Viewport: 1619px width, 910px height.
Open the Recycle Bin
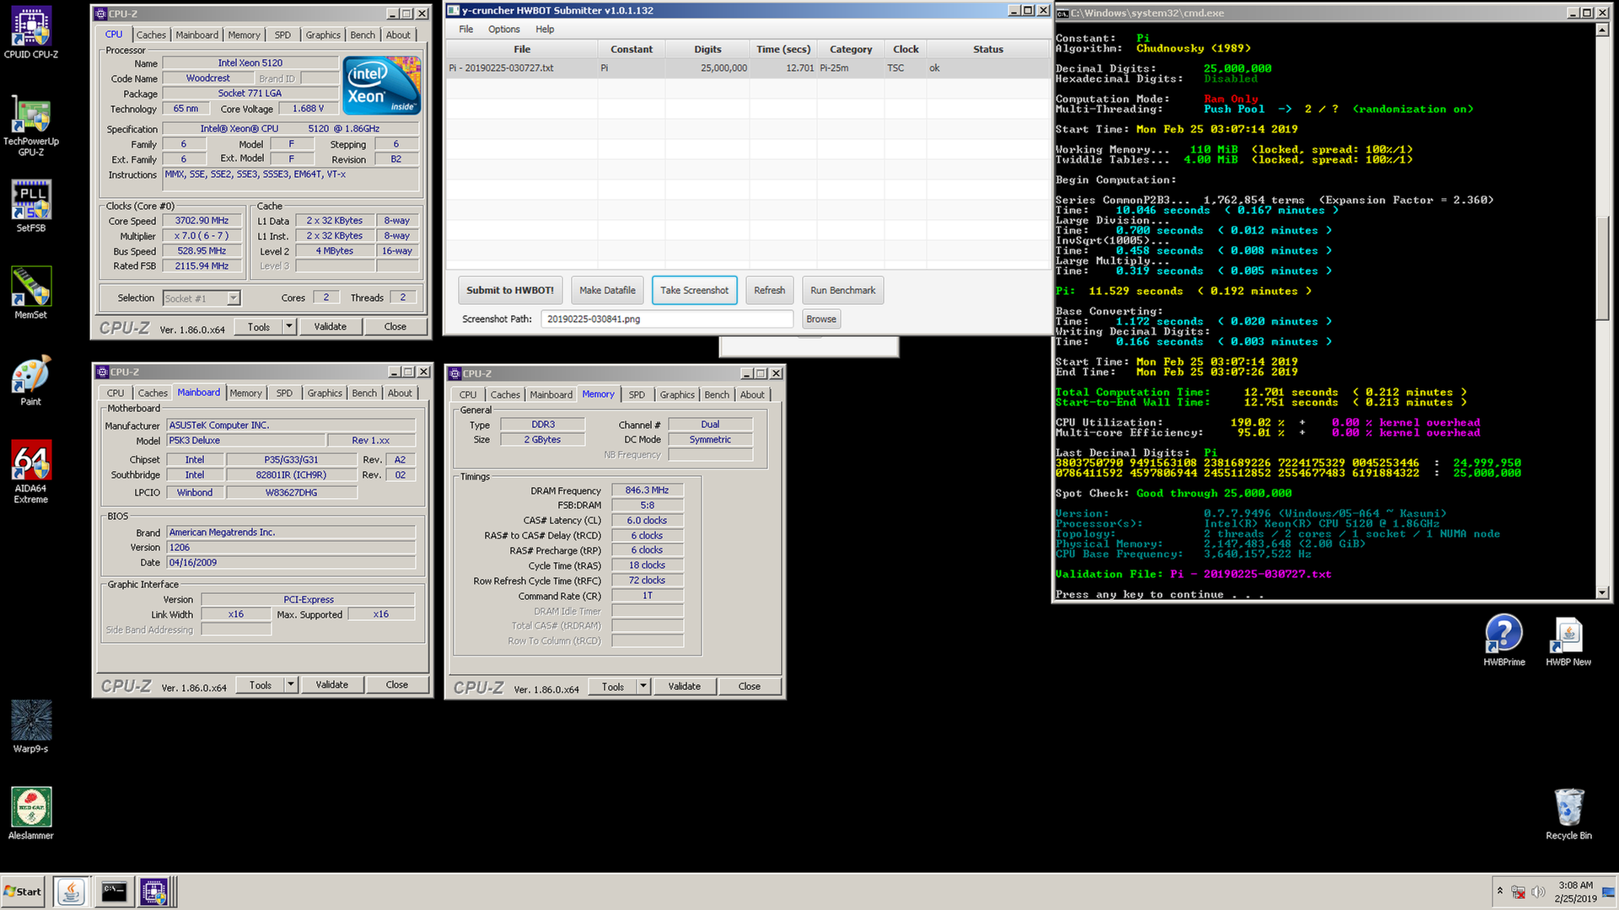point(1568,814)
